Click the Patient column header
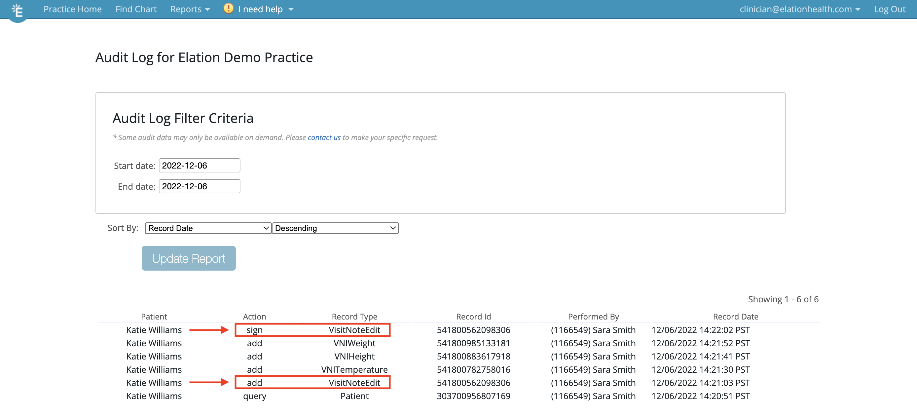The width and height of the screenshot is (917, 415). point(154,317)
